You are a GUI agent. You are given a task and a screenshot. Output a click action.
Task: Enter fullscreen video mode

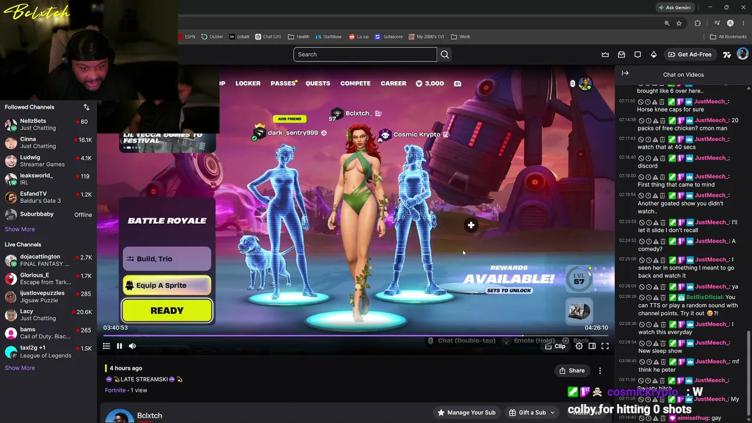pos(605,346)
